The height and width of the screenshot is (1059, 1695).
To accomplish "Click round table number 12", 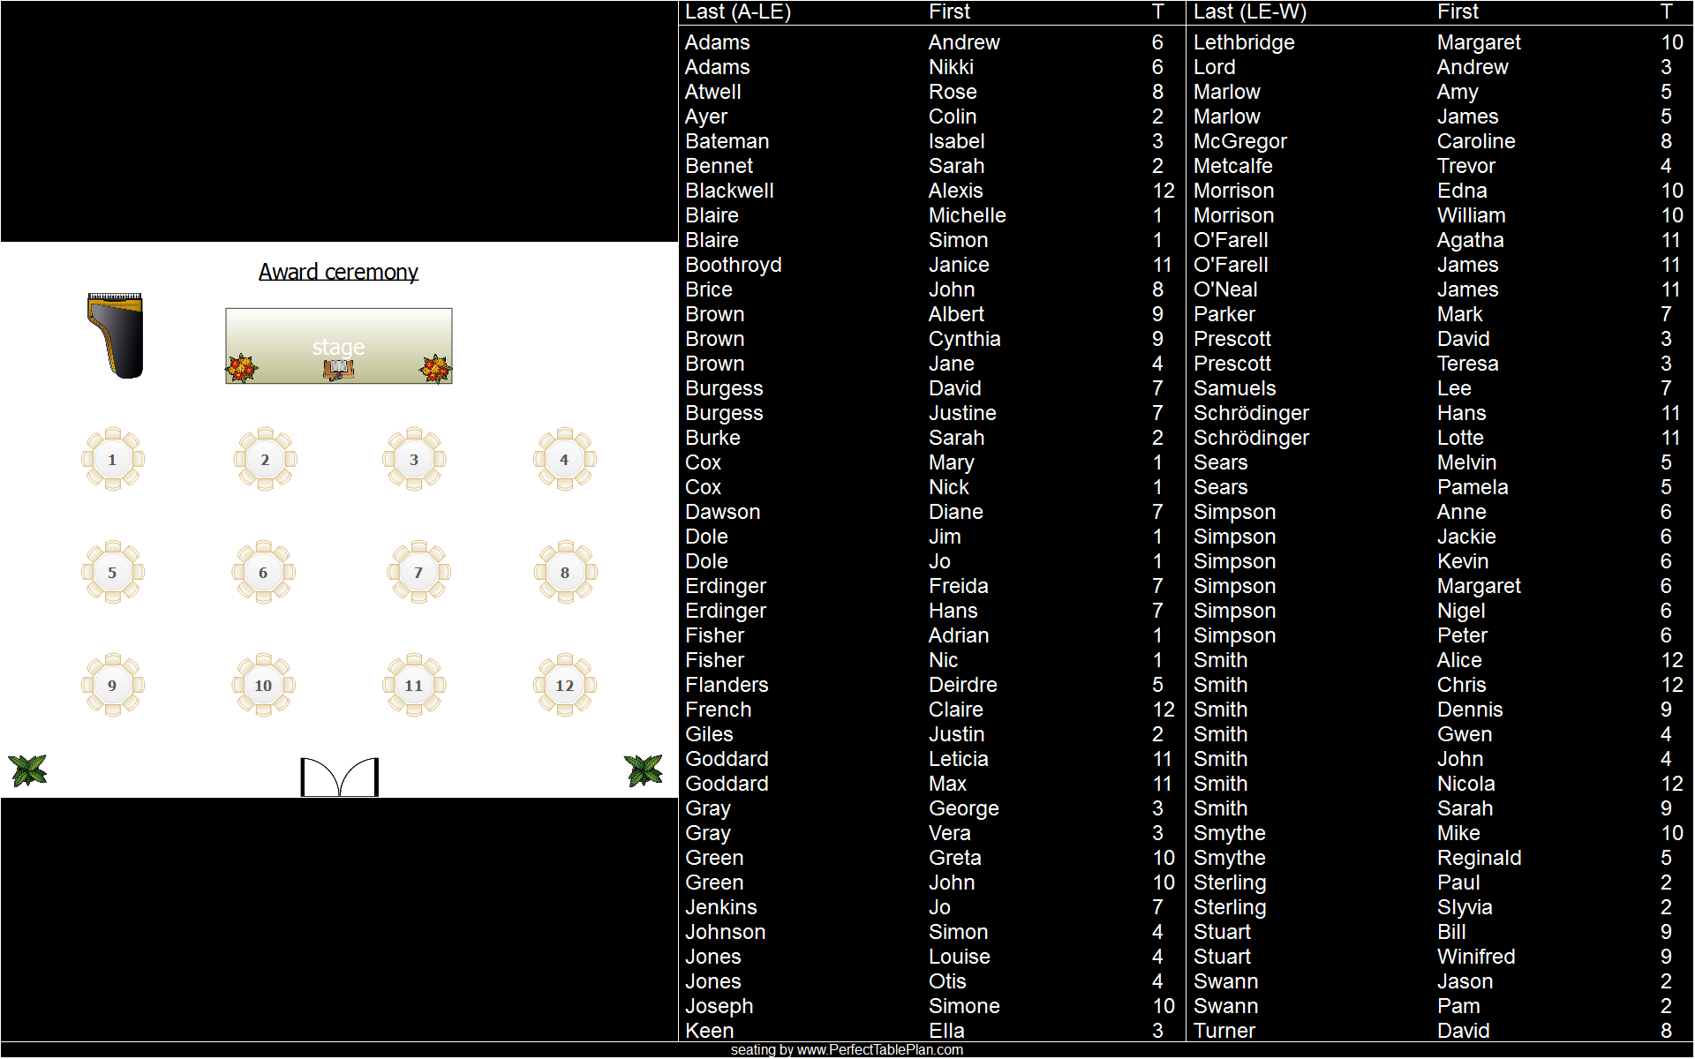I will click(x=565, y=686).
